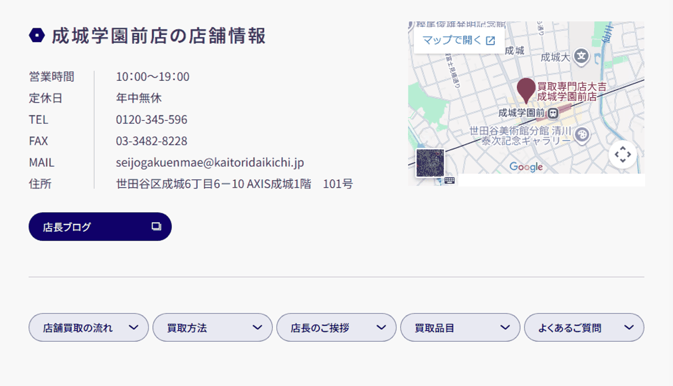Screen dimensions: 673x386
Task: Switch to satellite view thumbnail on map
Action: [430, 163]
